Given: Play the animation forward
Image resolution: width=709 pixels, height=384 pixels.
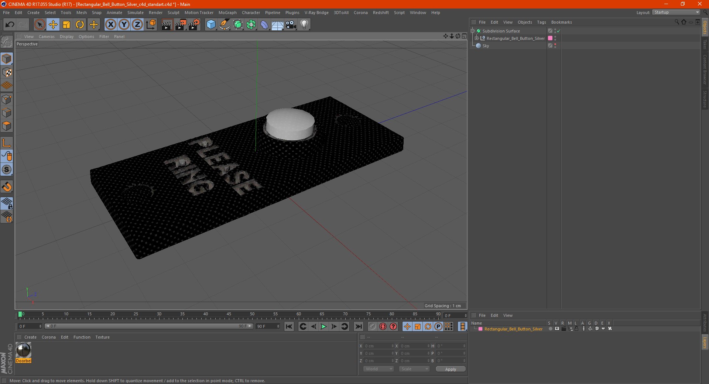Looking at the screenshot, I should 323,326.
